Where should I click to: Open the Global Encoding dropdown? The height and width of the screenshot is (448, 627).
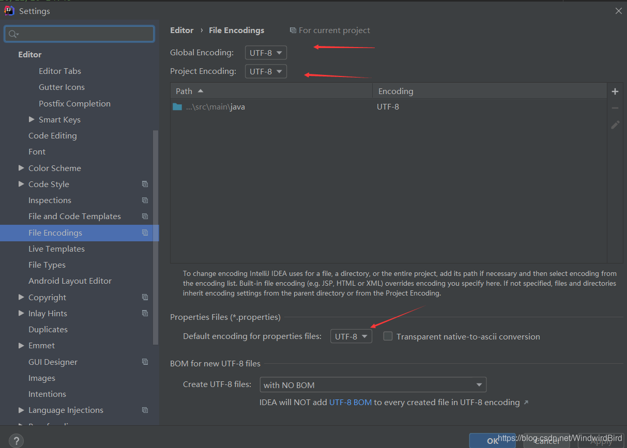pyautogui.click(x=266, y=53)
